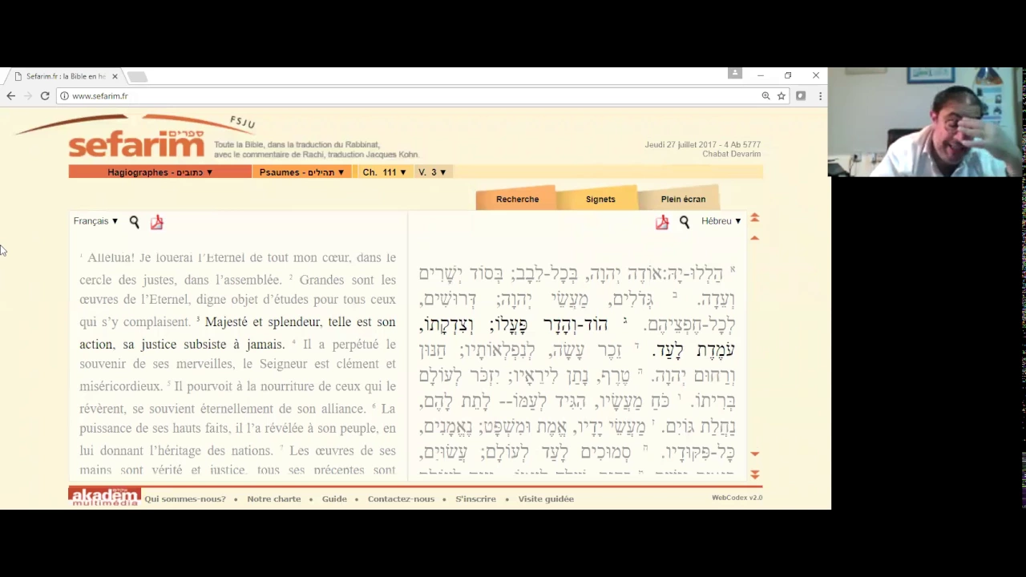
Task: Jump to bottom with double down arrow
Action: 754,474
